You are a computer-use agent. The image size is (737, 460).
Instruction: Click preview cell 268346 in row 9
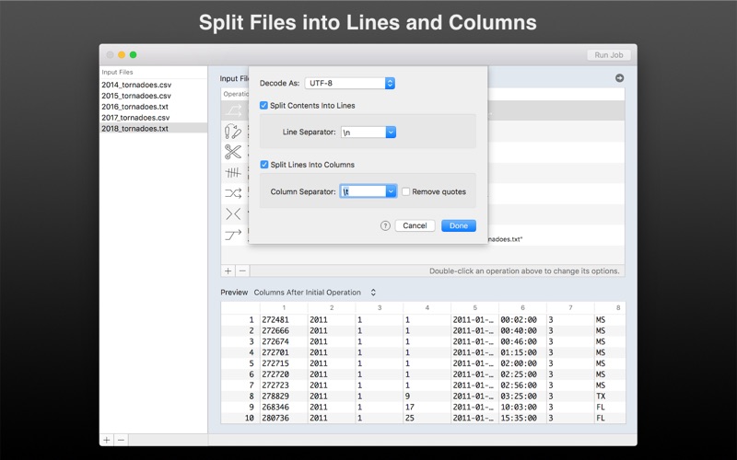(275, 407)
